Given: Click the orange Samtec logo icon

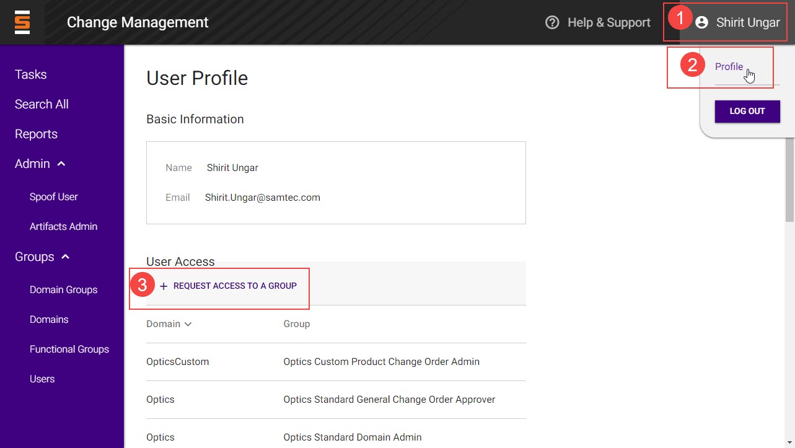Looking at the screenshot, I should (22, 22).
